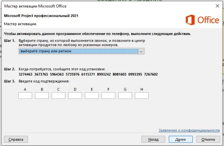Select installation code group 3673765
The height and width of the screenshot is (146, 224).
click(x=41, y=74)
